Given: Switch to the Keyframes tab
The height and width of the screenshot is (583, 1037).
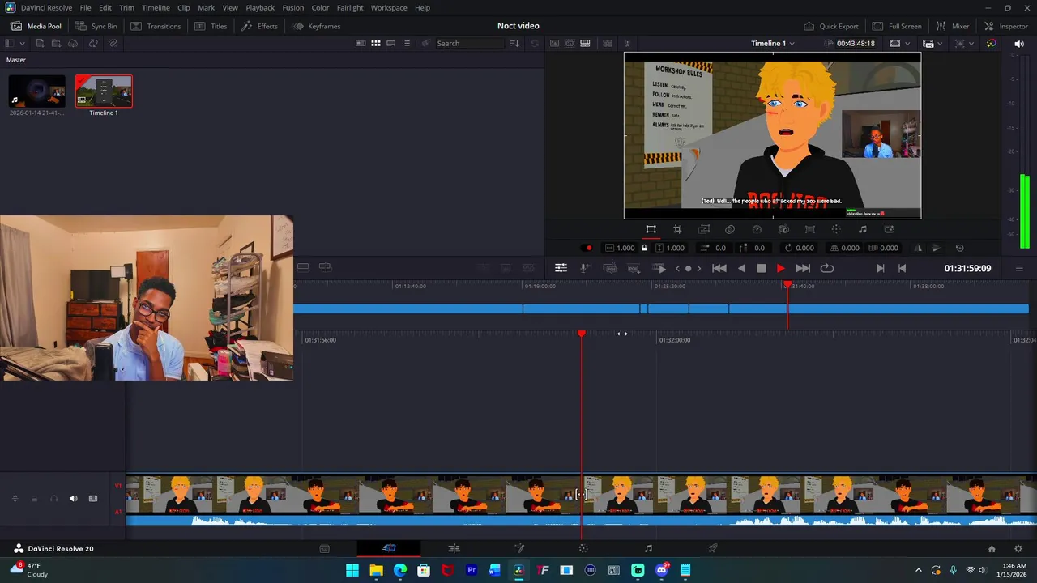Looking at the screenshot, I should (x=317, y=26).
